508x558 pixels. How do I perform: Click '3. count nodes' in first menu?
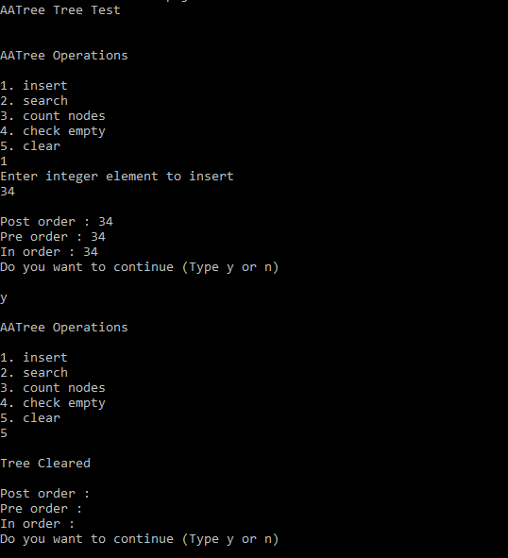click(x=53, y=116)
